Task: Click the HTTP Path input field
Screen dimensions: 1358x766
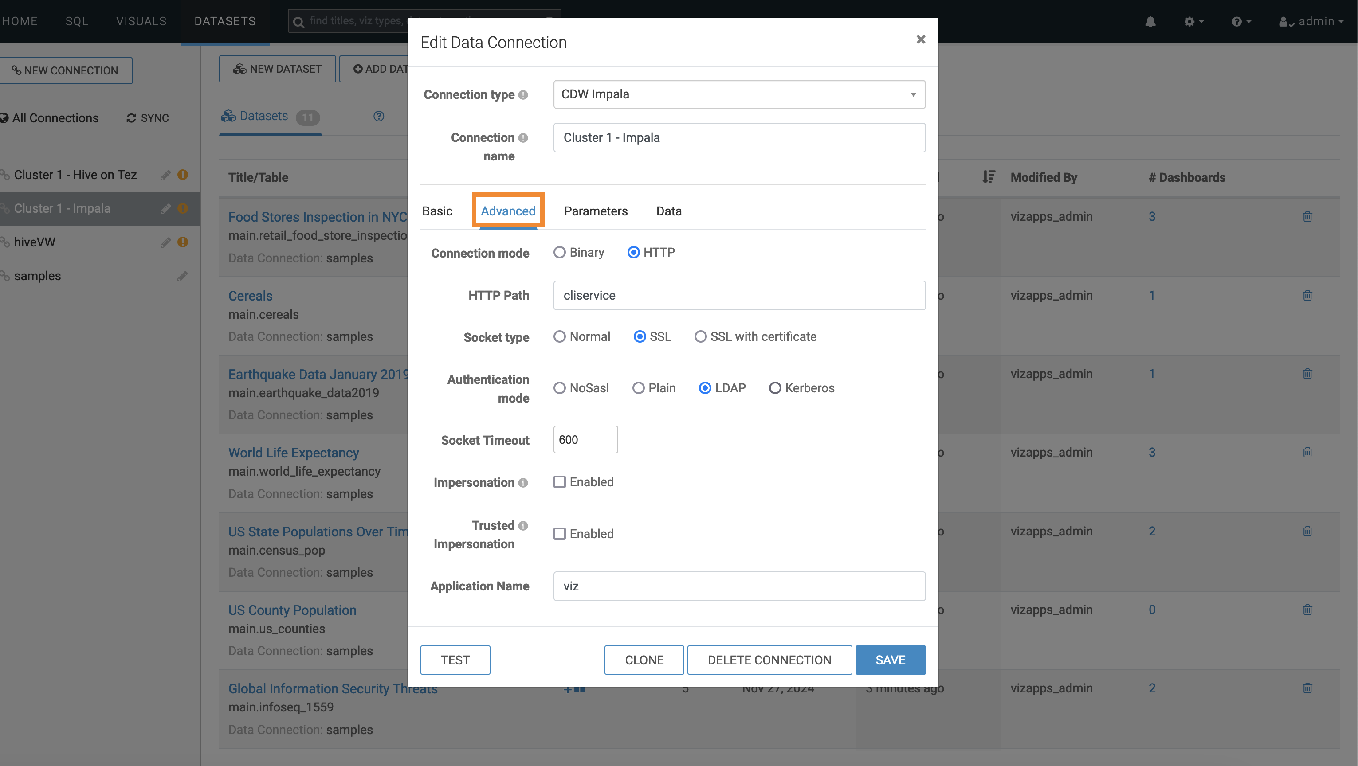Action: [739, 296]
